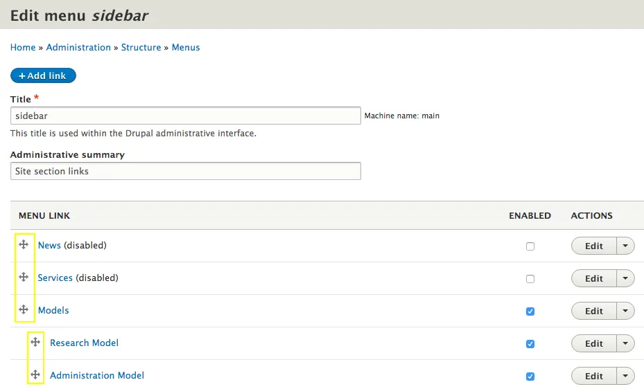Image resolution: width=644 pixels, height=389 pixels.
Task: Click Edit button for Services
Action: coord(594,278)
